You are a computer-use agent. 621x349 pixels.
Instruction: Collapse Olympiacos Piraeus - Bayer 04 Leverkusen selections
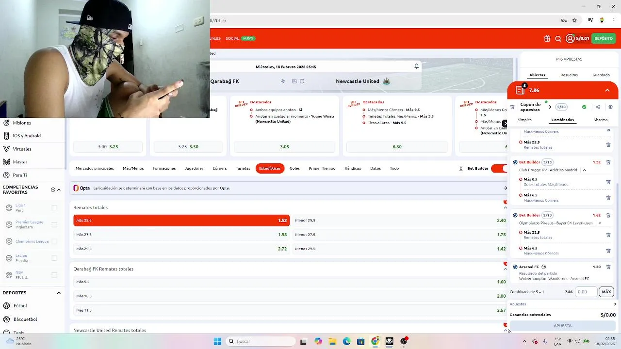pyautogui.click(x=600, y=223)
